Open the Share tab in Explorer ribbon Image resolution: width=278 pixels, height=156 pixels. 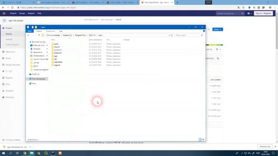pos(50,31)
